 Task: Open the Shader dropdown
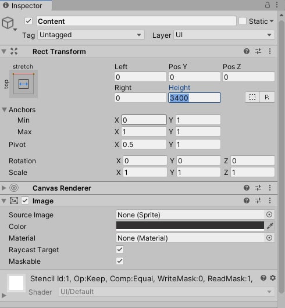[166, 292]
